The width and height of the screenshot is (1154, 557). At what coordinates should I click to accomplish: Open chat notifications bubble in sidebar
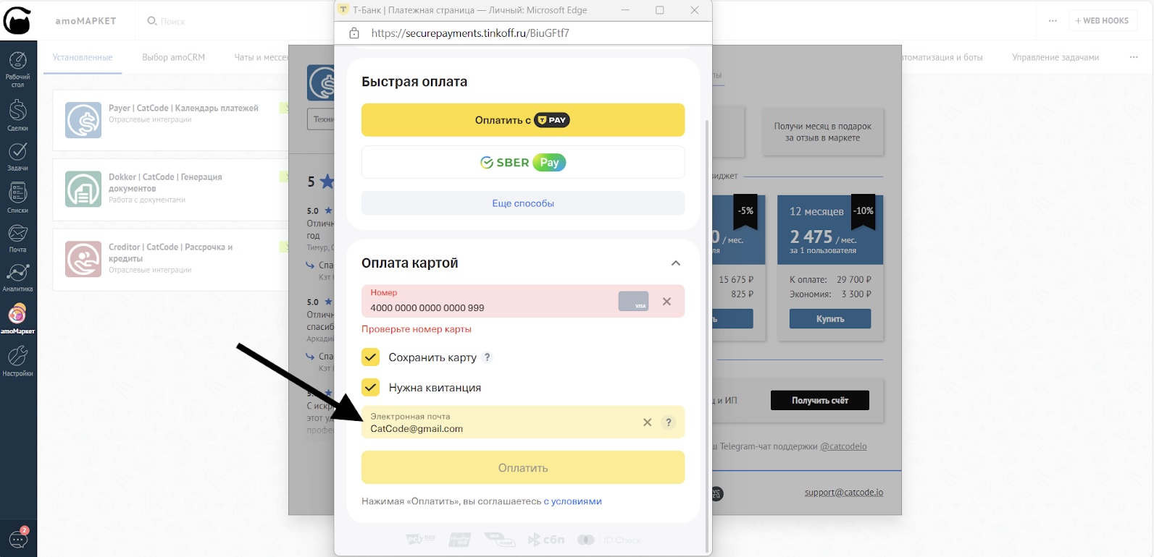pyautogui.click(x=18, y=538)
